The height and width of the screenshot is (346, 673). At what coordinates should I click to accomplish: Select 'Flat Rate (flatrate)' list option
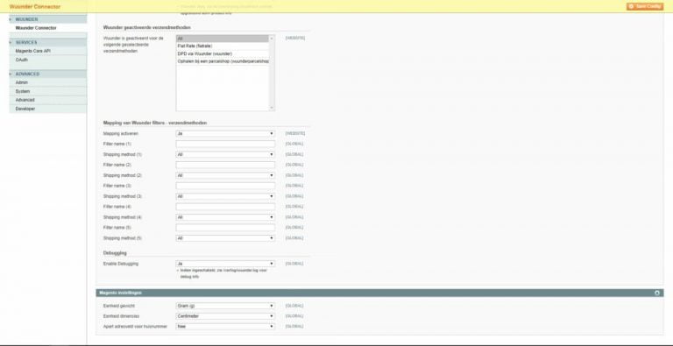223,46
